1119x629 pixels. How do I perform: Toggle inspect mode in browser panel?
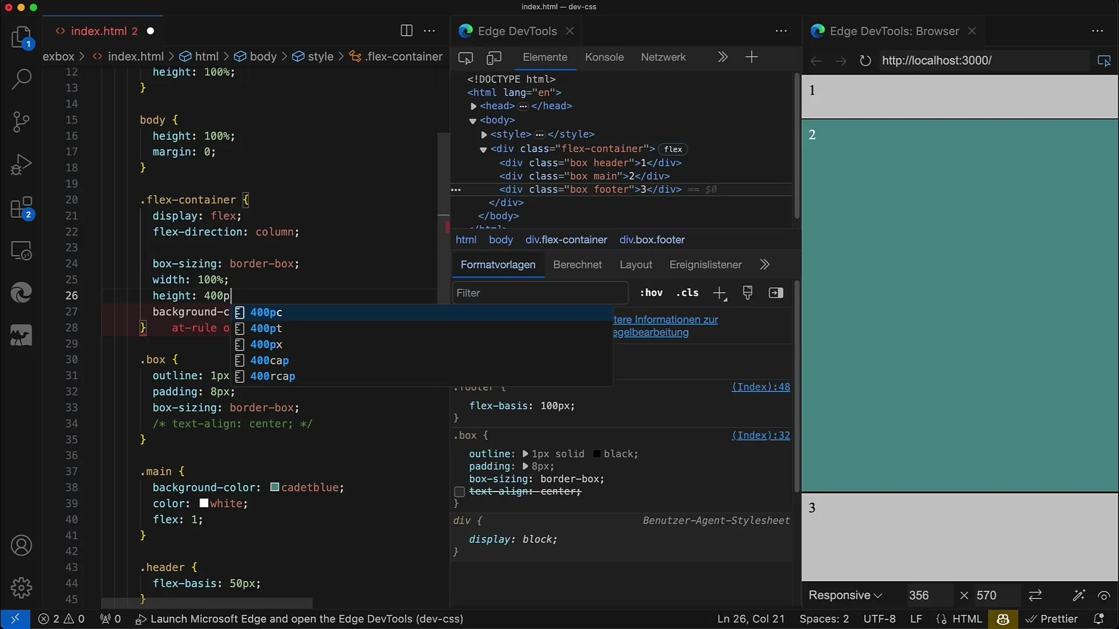click(x=1104, y=61)
